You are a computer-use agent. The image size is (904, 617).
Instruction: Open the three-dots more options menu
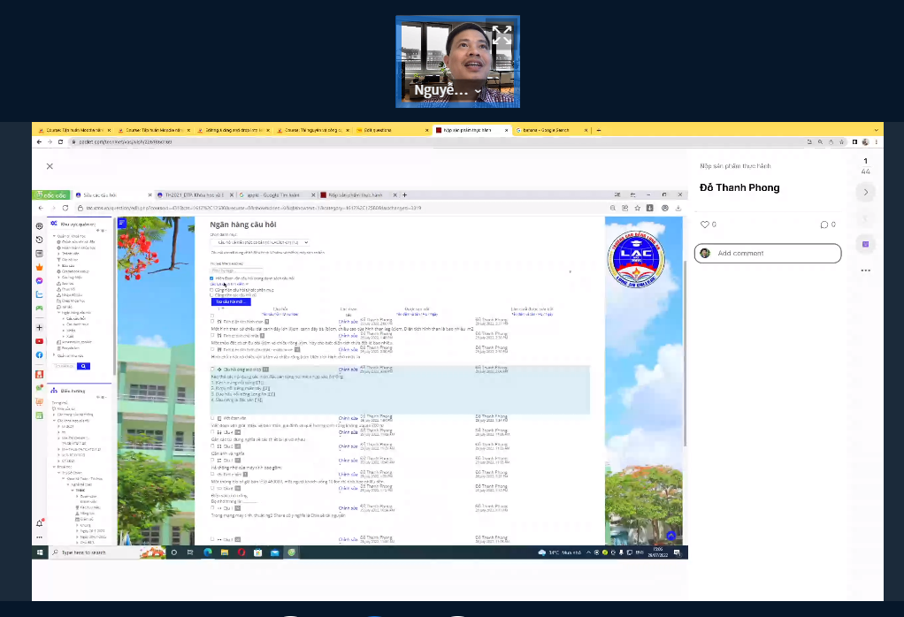coord(865,270)
